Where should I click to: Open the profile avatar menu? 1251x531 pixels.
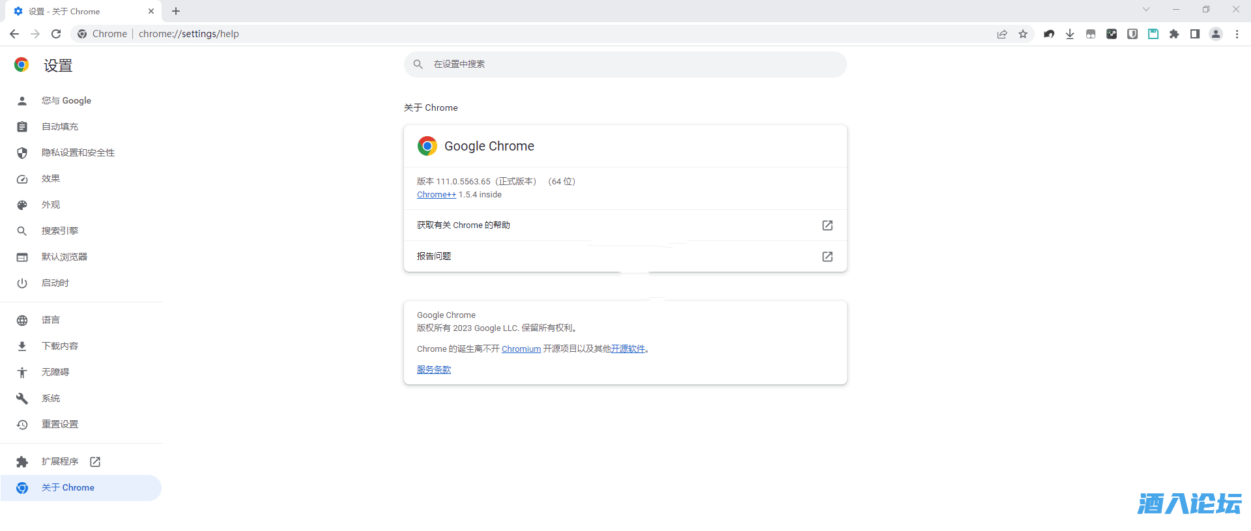pyautogui.click(x=1216, y=34)
